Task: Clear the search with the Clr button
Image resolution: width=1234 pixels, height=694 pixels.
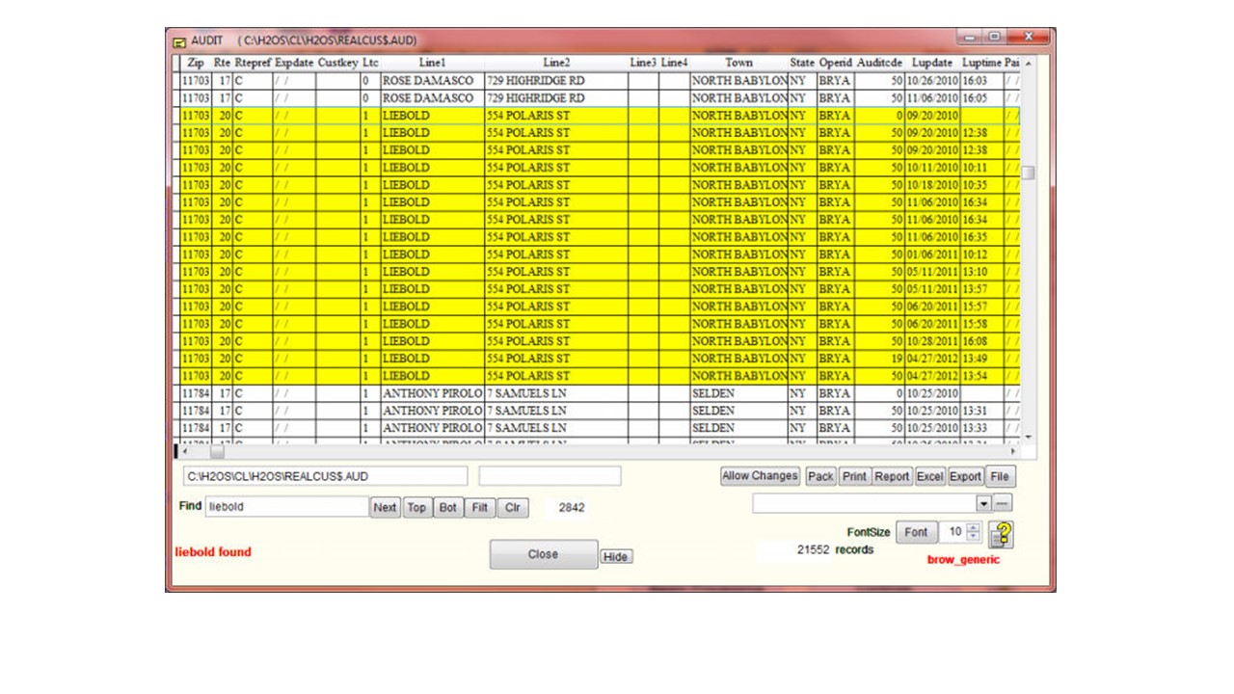Action: click(512, 507)
